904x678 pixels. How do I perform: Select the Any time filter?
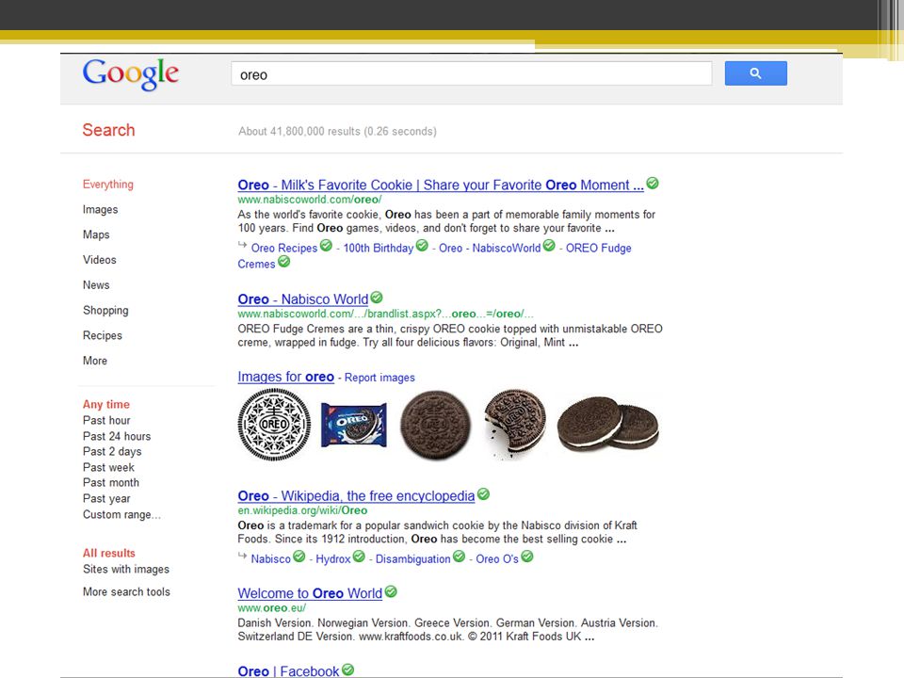tap(106, 404)
